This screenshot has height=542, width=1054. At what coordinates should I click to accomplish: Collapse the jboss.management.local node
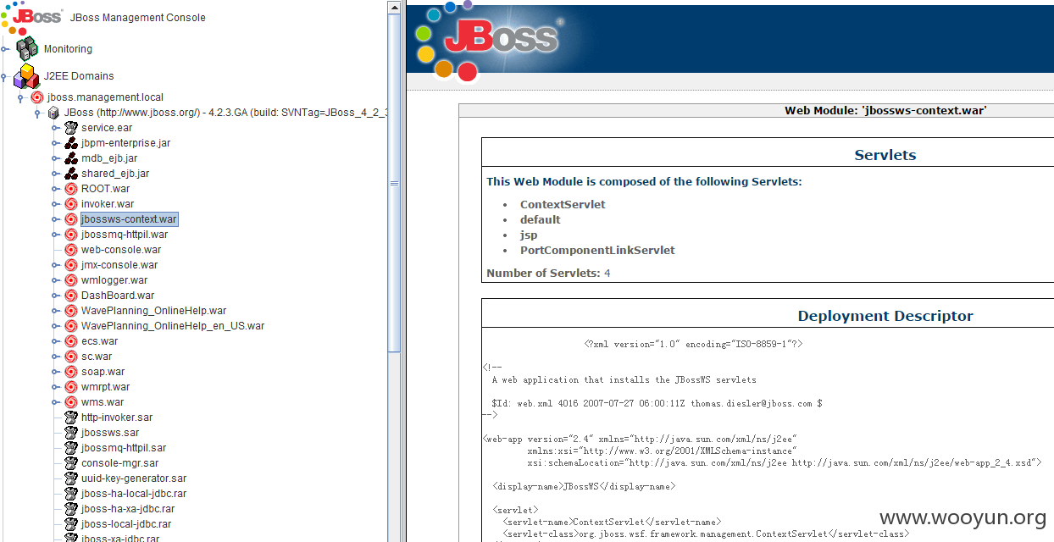[x=21, y=97]
